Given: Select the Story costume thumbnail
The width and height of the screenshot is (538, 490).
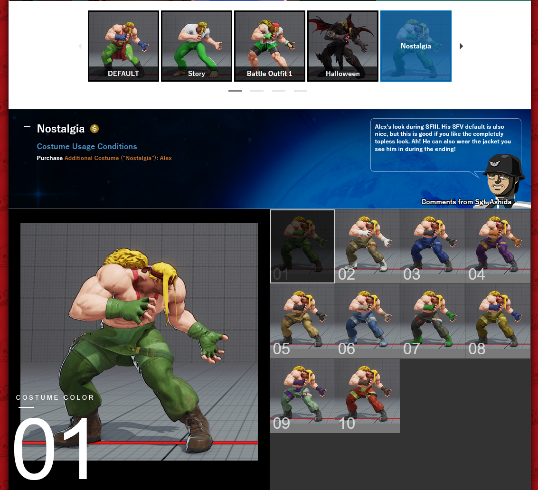Looking at the screenshot, I should click(196, 46).
